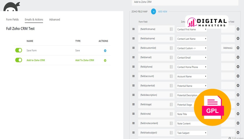Disable the Save Form action toggle
Viewport: 244px width, 139px height.
pyautogui.click(x=19, y=50)
